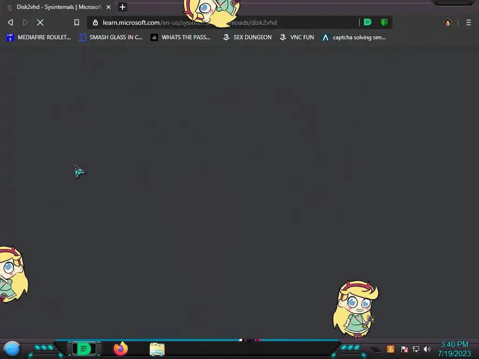Open the Action Center flag tray icon

pos(404,349)
